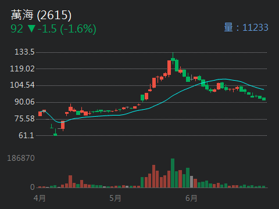Image resolution: width=279 pixels, height=209 pixels.
Task: Click the peak green candlestick near 133.5
Action: 173,59
